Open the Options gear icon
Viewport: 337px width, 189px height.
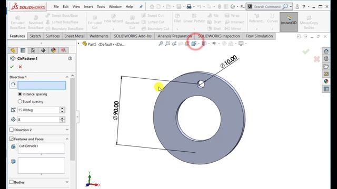233,7
